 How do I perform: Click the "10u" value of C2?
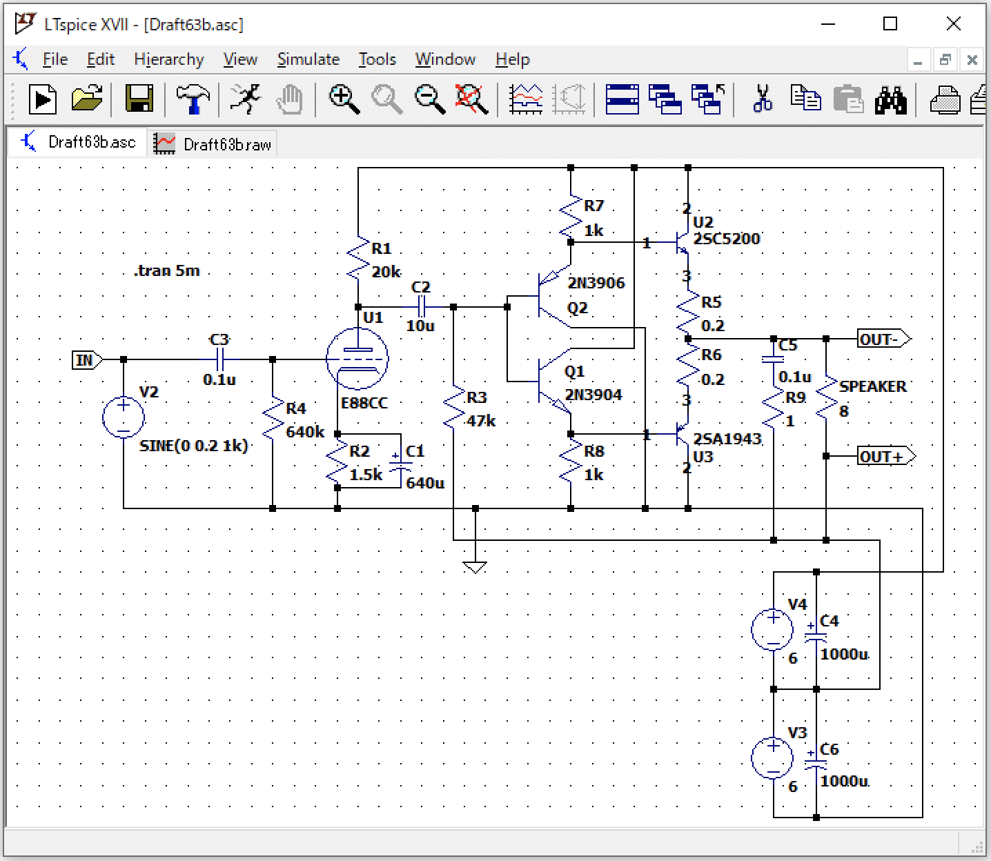420,326
